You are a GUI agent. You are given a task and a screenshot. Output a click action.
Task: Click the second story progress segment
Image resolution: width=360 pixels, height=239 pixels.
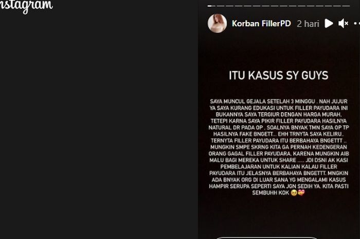coord(221,6)
